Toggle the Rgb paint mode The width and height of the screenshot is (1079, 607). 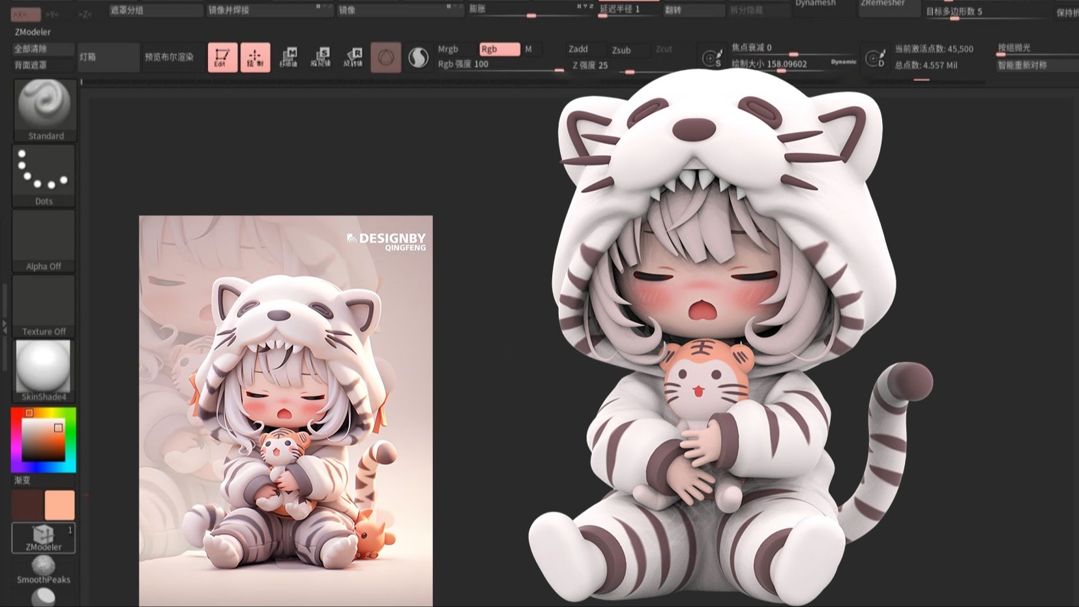point(499,49)
